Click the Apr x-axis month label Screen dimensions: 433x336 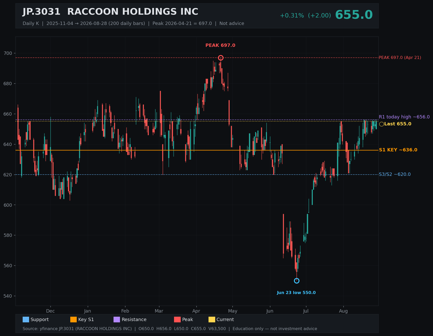tap(196, 311)
